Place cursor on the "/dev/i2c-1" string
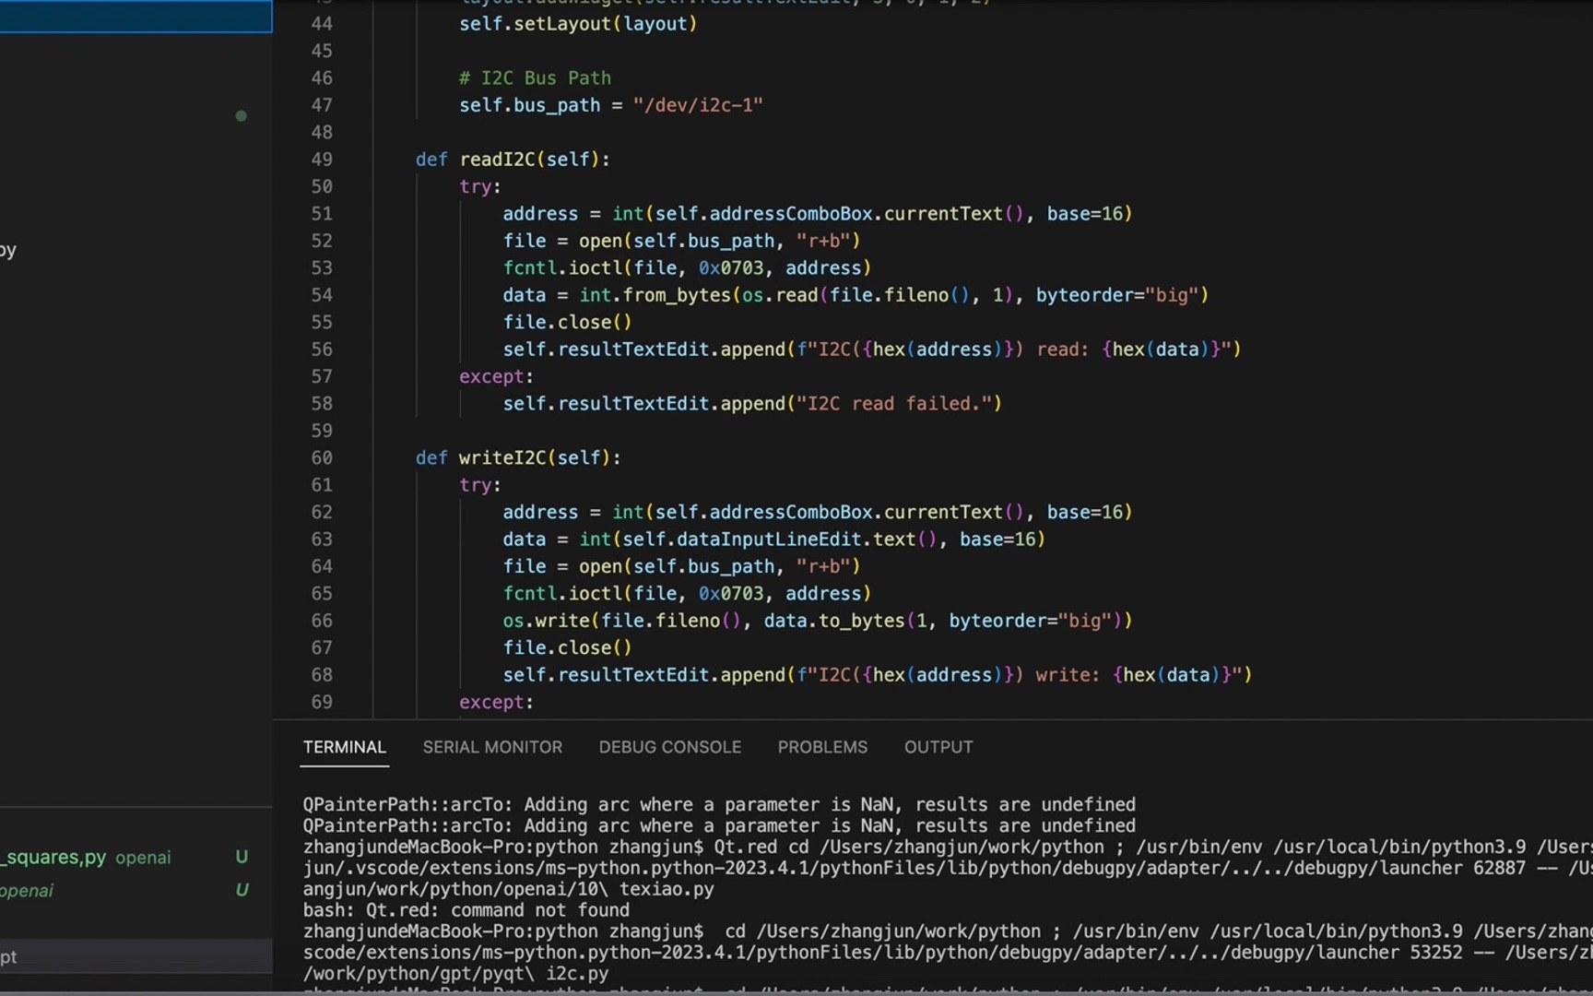Screen dimensions: 1593x996 [x=698, y=105]
